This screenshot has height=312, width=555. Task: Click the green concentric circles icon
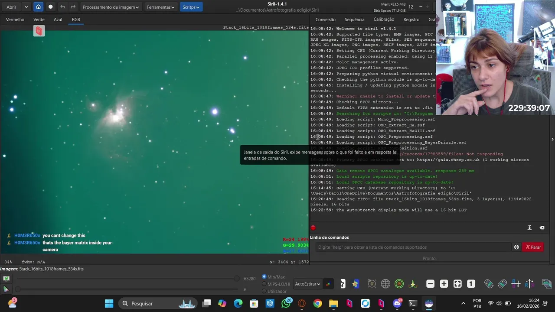coord(399,284)
